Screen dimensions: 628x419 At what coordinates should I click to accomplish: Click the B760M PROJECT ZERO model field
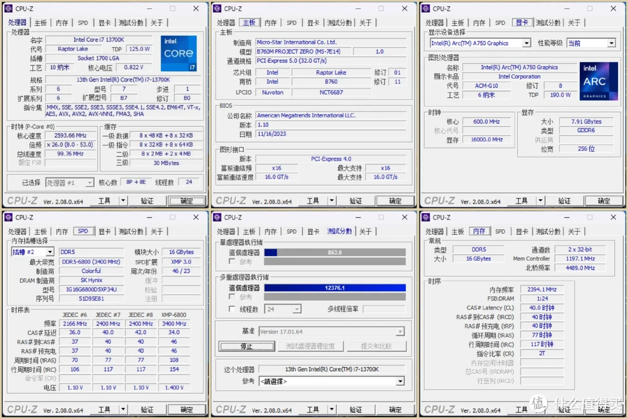pos(303,51)
